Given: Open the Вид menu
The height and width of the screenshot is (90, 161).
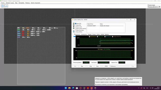Looking at the screenshot, I should pyautogui.click(x=16, y=3).
